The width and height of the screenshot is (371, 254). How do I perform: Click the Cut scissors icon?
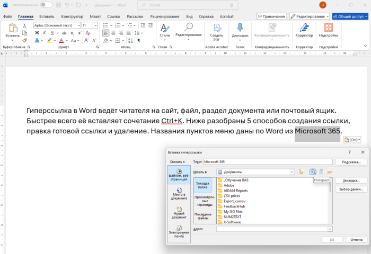point(24,26)
